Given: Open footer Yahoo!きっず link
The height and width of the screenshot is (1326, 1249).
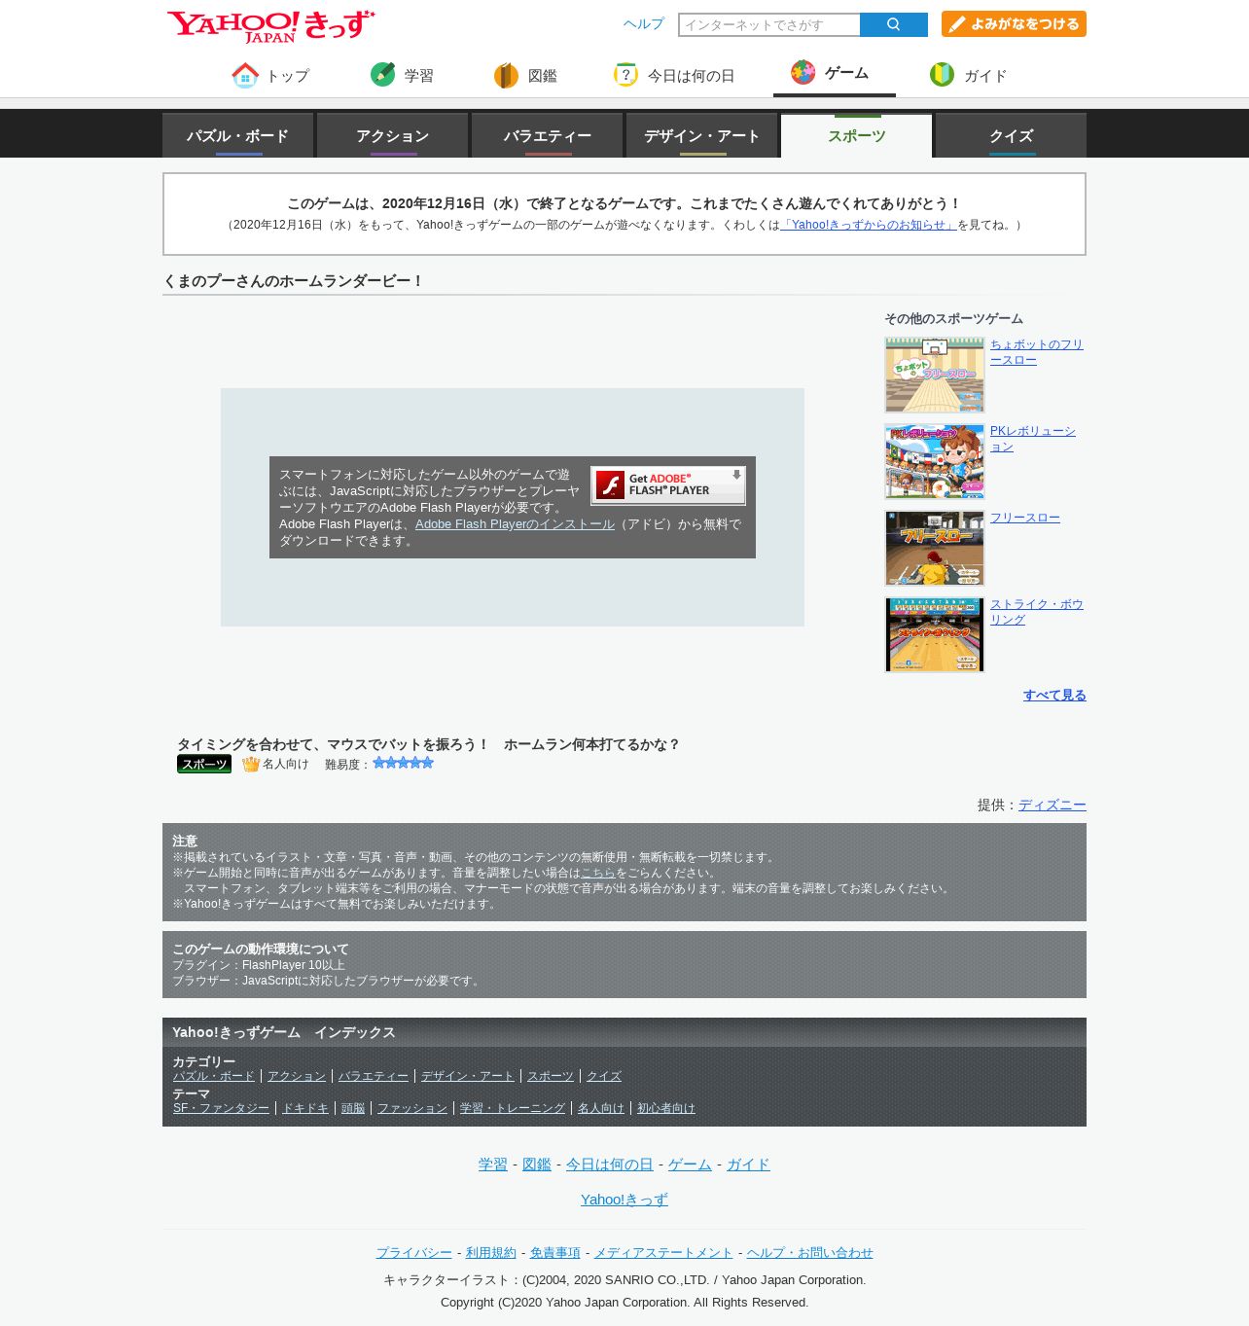Looking at the screenshot, I should click(x=624, y=1200).
